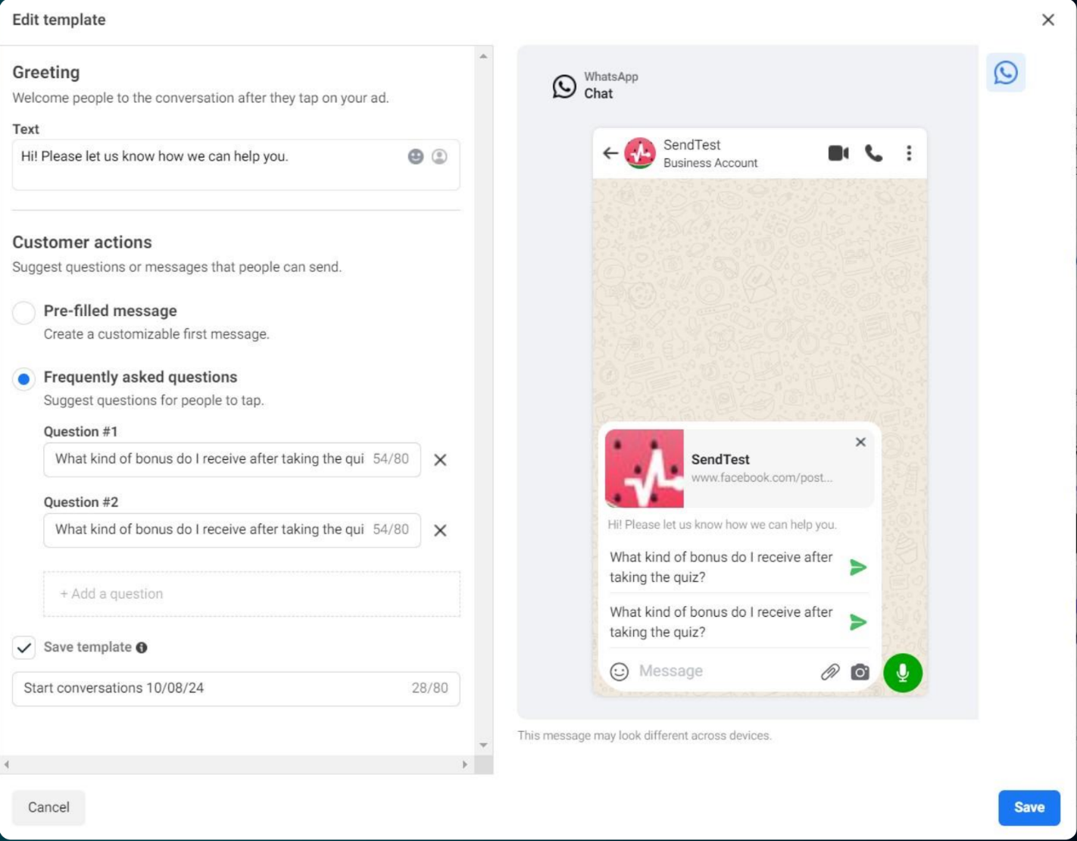Image resolution: width=1077 pixels, height=841 pixels.
Task: Click the 'Chat' heading above the preview
Action: click(x=598, y=94)
